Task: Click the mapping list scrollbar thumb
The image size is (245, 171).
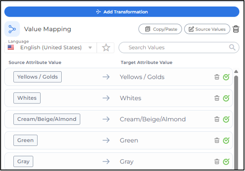Action: [236, 123]
